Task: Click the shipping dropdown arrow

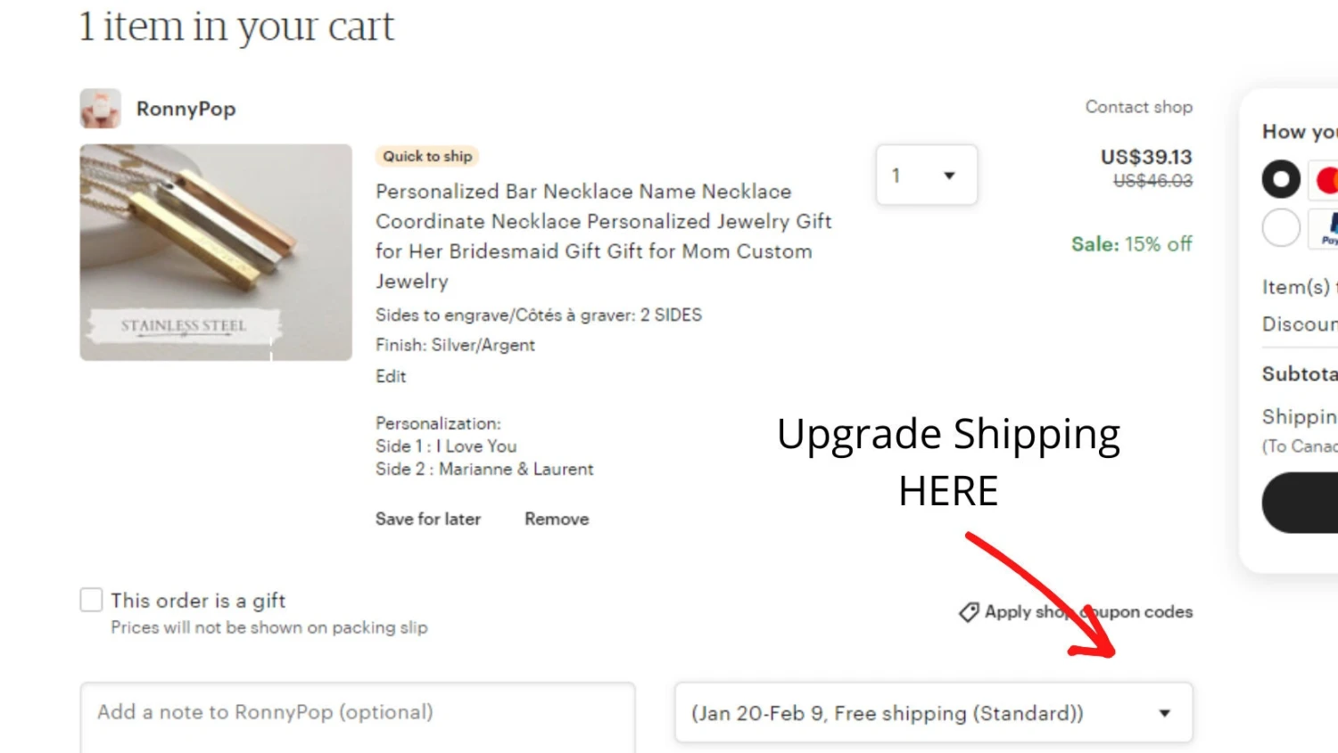Action: click(1164, 713)
